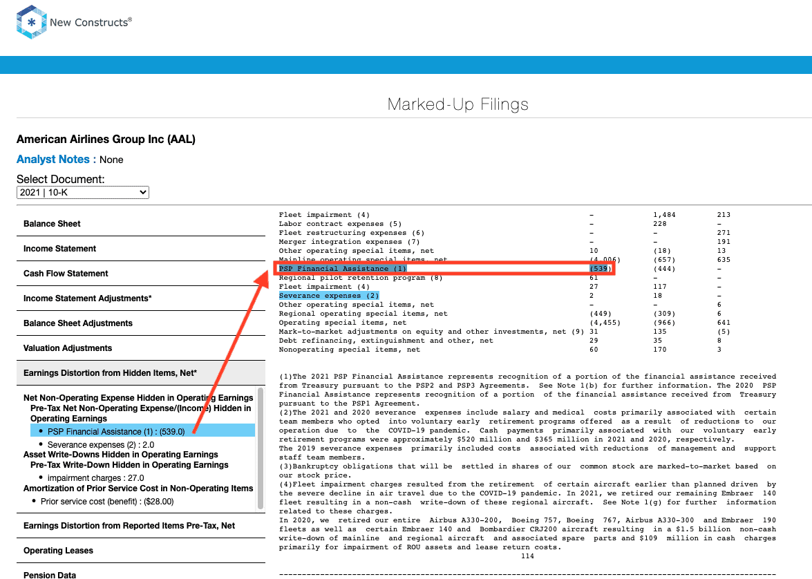Click Amortization of Prior Service Cost heading
Screen dimensions: 812x579
coord(138,488)
